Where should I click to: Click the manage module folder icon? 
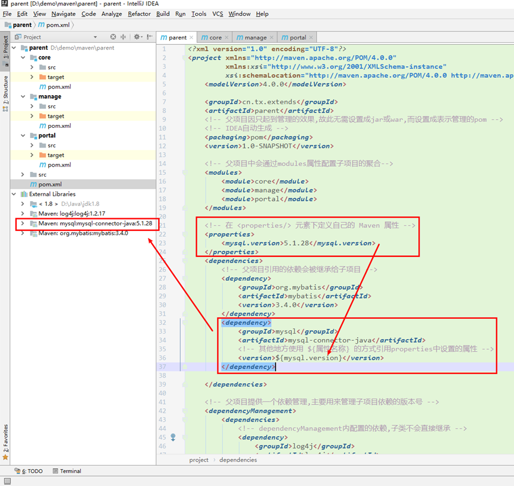click(x=33, y=96)
